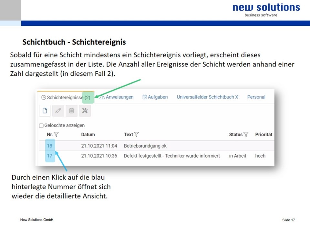Open the Aufgaben tab
310x232 pixels.
(155, 97)
